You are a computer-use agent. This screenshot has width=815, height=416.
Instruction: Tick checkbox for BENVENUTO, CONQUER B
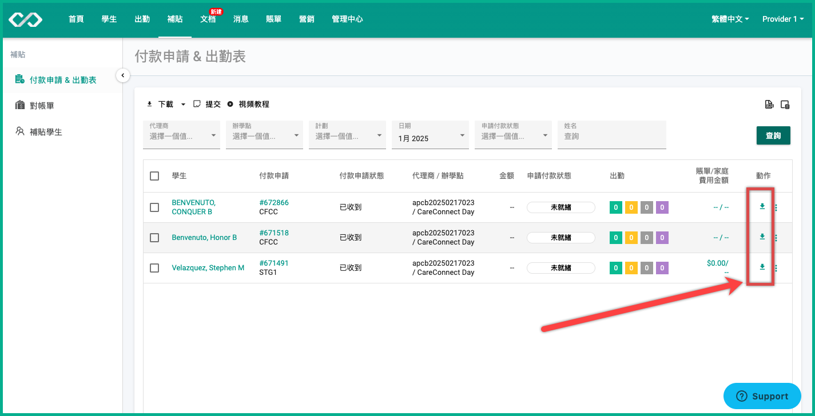pos(154,207)
